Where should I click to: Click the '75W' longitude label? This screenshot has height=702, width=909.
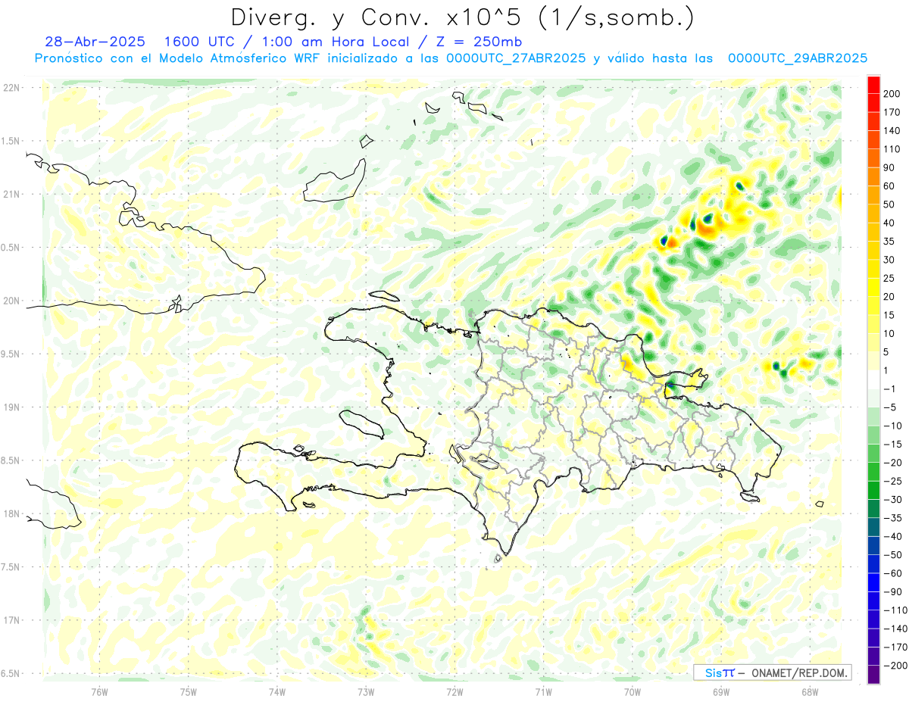(x=189, y=691)
